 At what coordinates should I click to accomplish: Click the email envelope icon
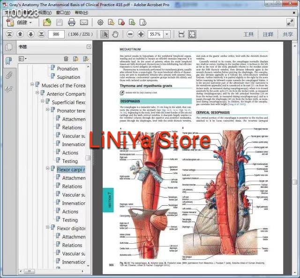84,23
